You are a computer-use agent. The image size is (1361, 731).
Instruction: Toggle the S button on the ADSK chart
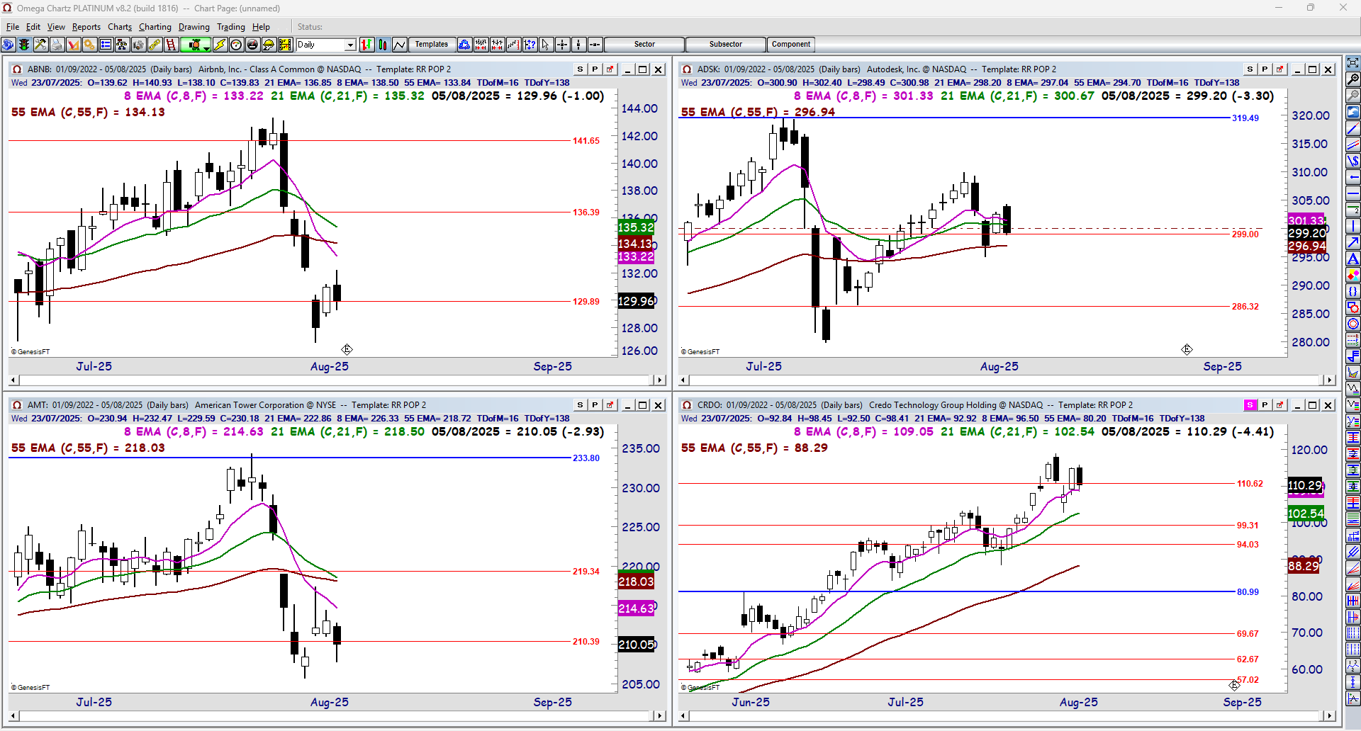pos(1250,69)
